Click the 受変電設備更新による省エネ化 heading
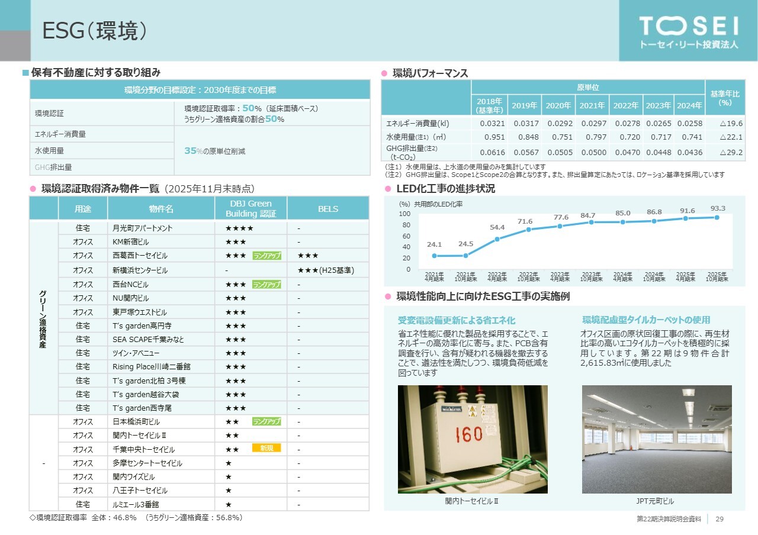The height and width of the screenshot is (535, 758). [x=456, y=320]
